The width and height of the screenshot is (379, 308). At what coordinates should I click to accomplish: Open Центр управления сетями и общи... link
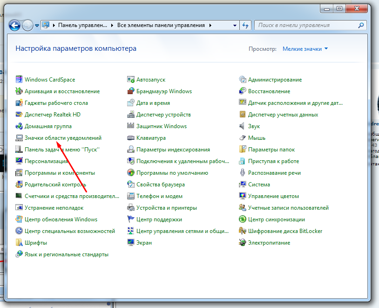coord(182,231)
